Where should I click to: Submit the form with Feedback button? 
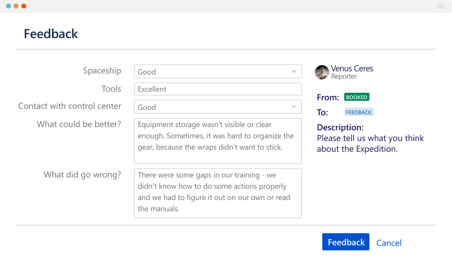[346, 242]
